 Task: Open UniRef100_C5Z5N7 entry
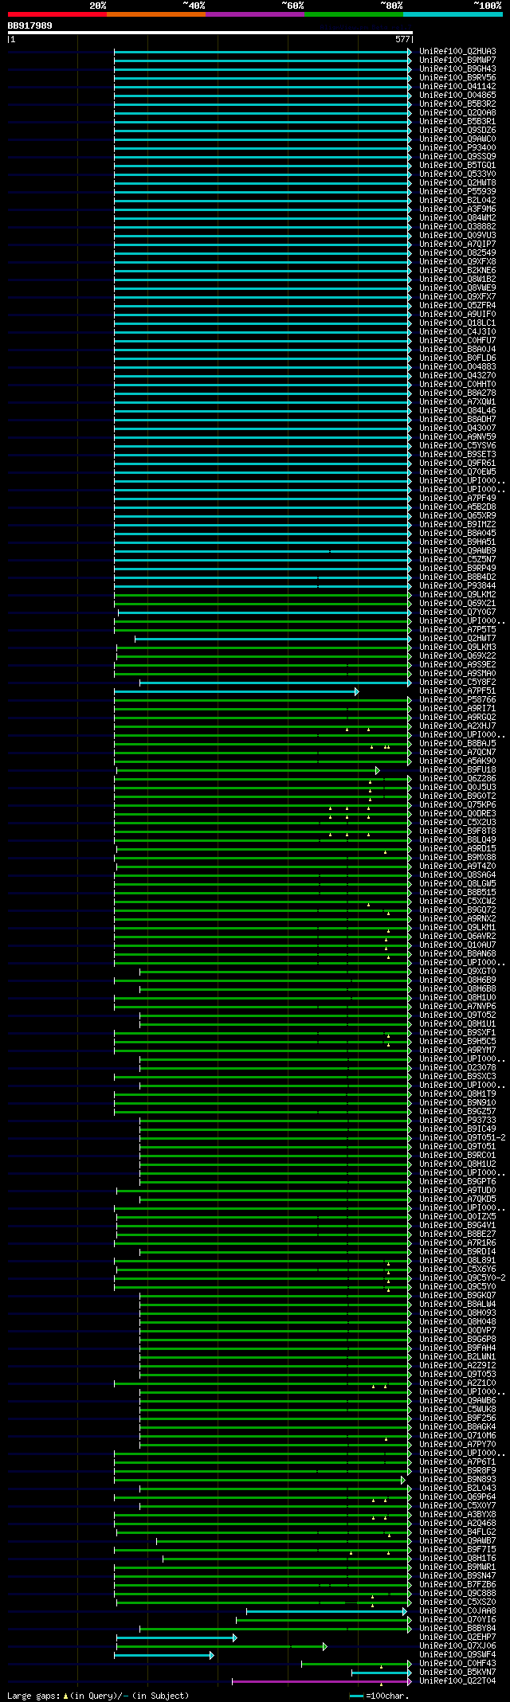[457, 560]
